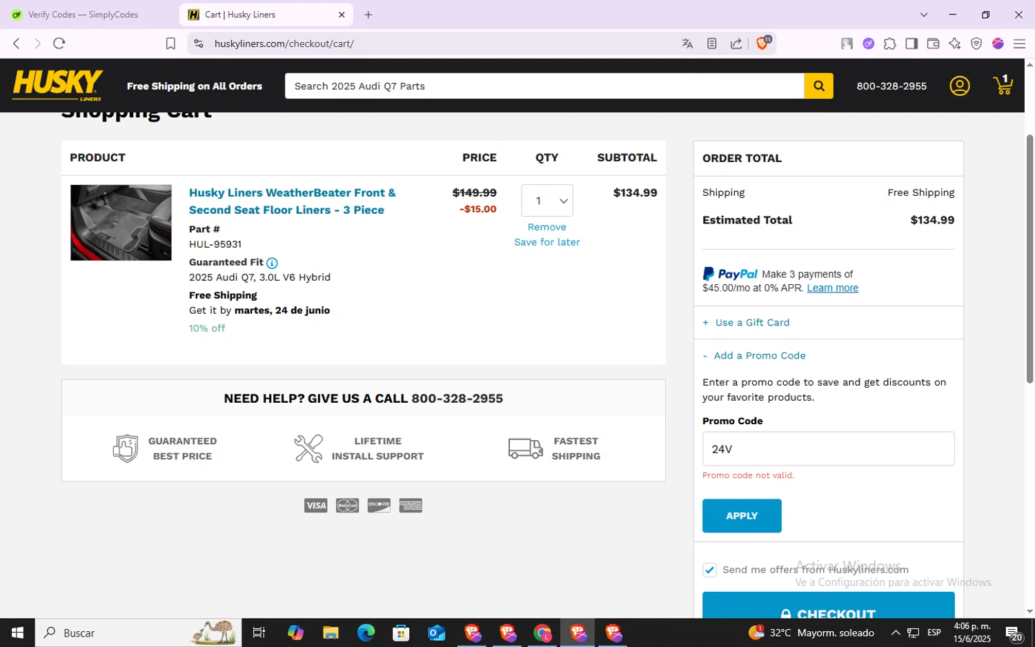Viewport: 1035px width, 647px height.
Task: Open the quantity dropdown
Action: pos(547,201)
